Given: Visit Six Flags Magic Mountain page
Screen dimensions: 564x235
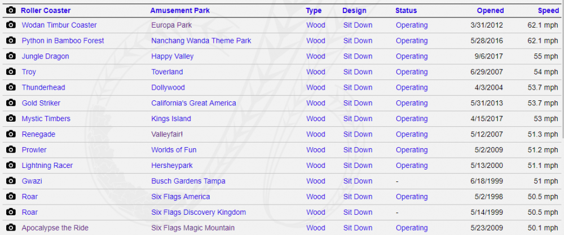Looking at the screenshot, I should click(x=193, y=228).
